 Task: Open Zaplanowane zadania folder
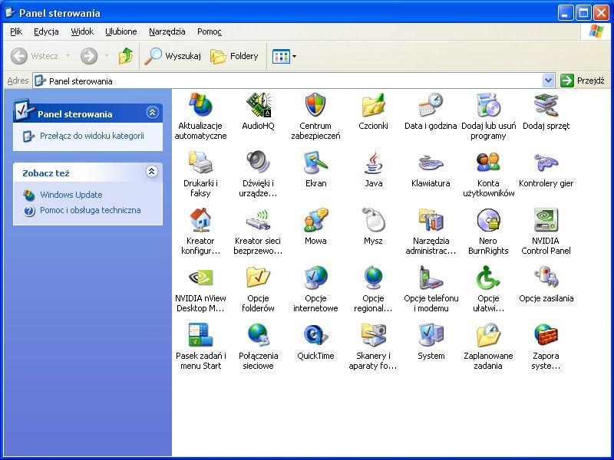488,346
